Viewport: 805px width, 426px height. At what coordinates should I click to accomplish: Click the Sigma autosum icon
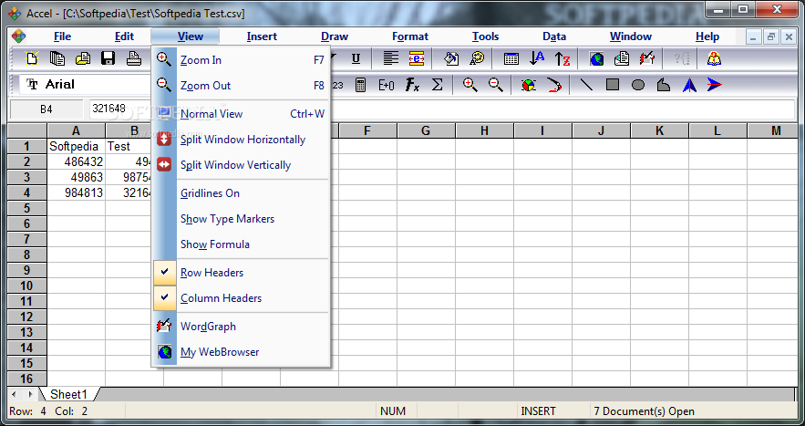coord(437,85)
